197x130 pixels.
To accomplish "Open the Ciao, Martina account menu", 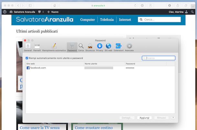I will 178,12.
